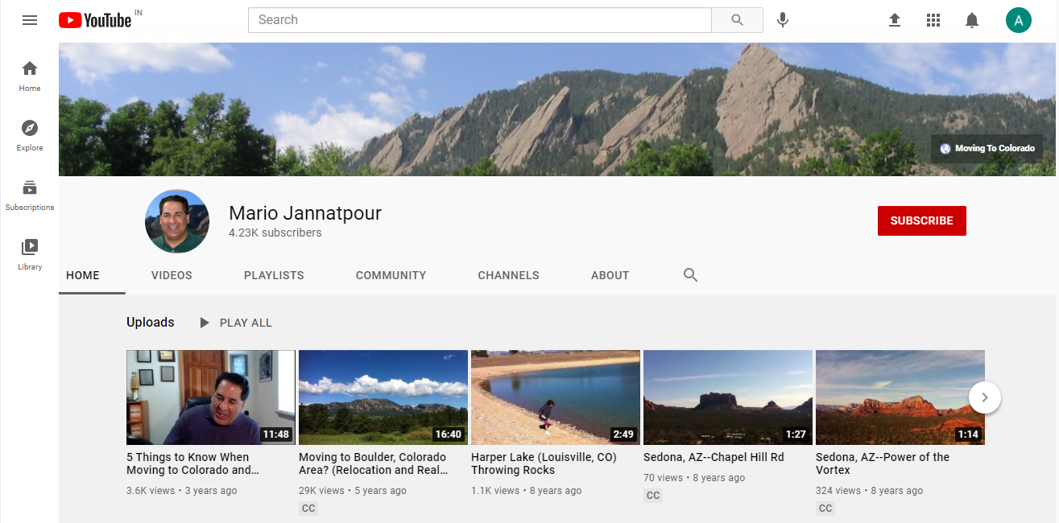Start voice search with microphone
The width and height of the screenshot is (1059, 523).
coord(783,20)
